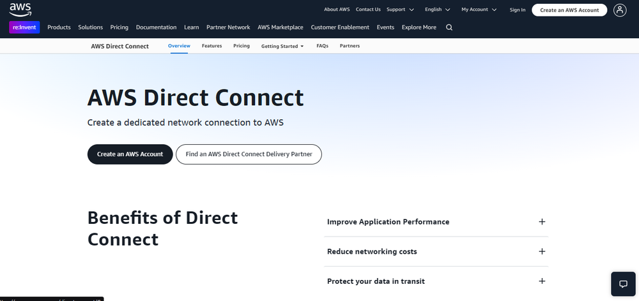The image size is (639, 301).
Task: Click the Contact Us link
Action: coord(368,10)
